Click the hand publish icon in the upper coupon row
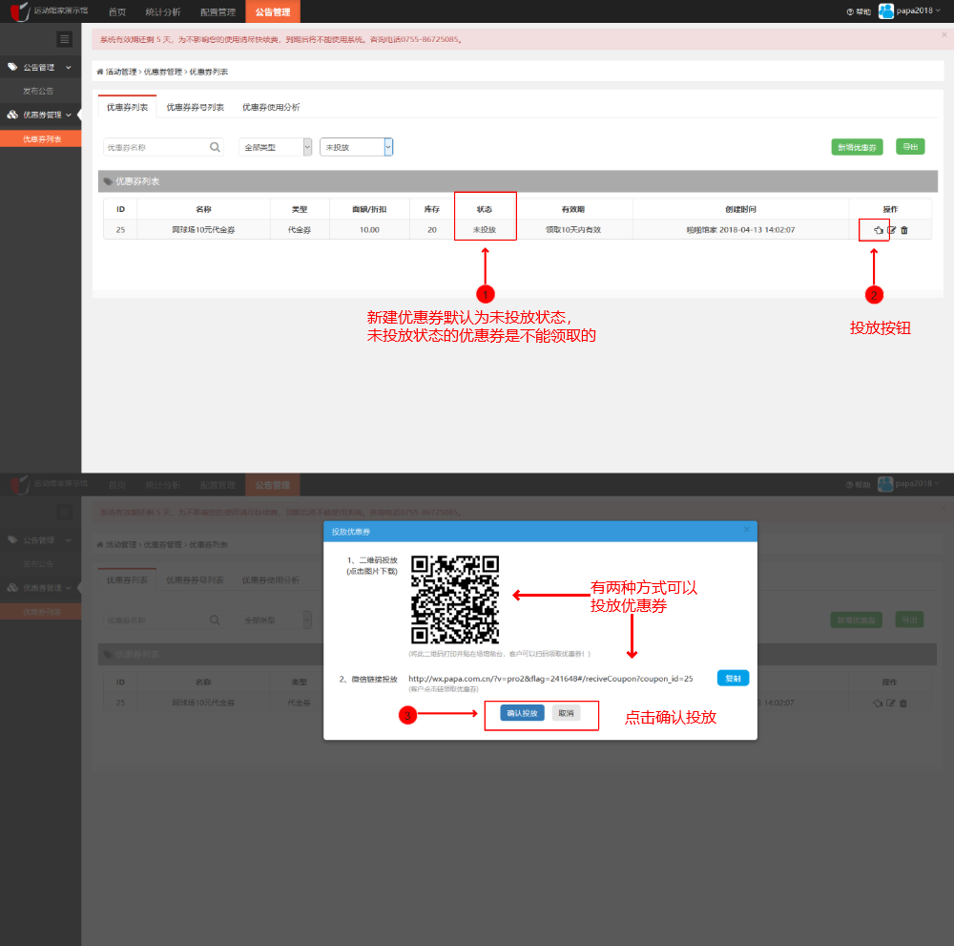The width and height of the screenshot is (954, 946). (878, 230)
